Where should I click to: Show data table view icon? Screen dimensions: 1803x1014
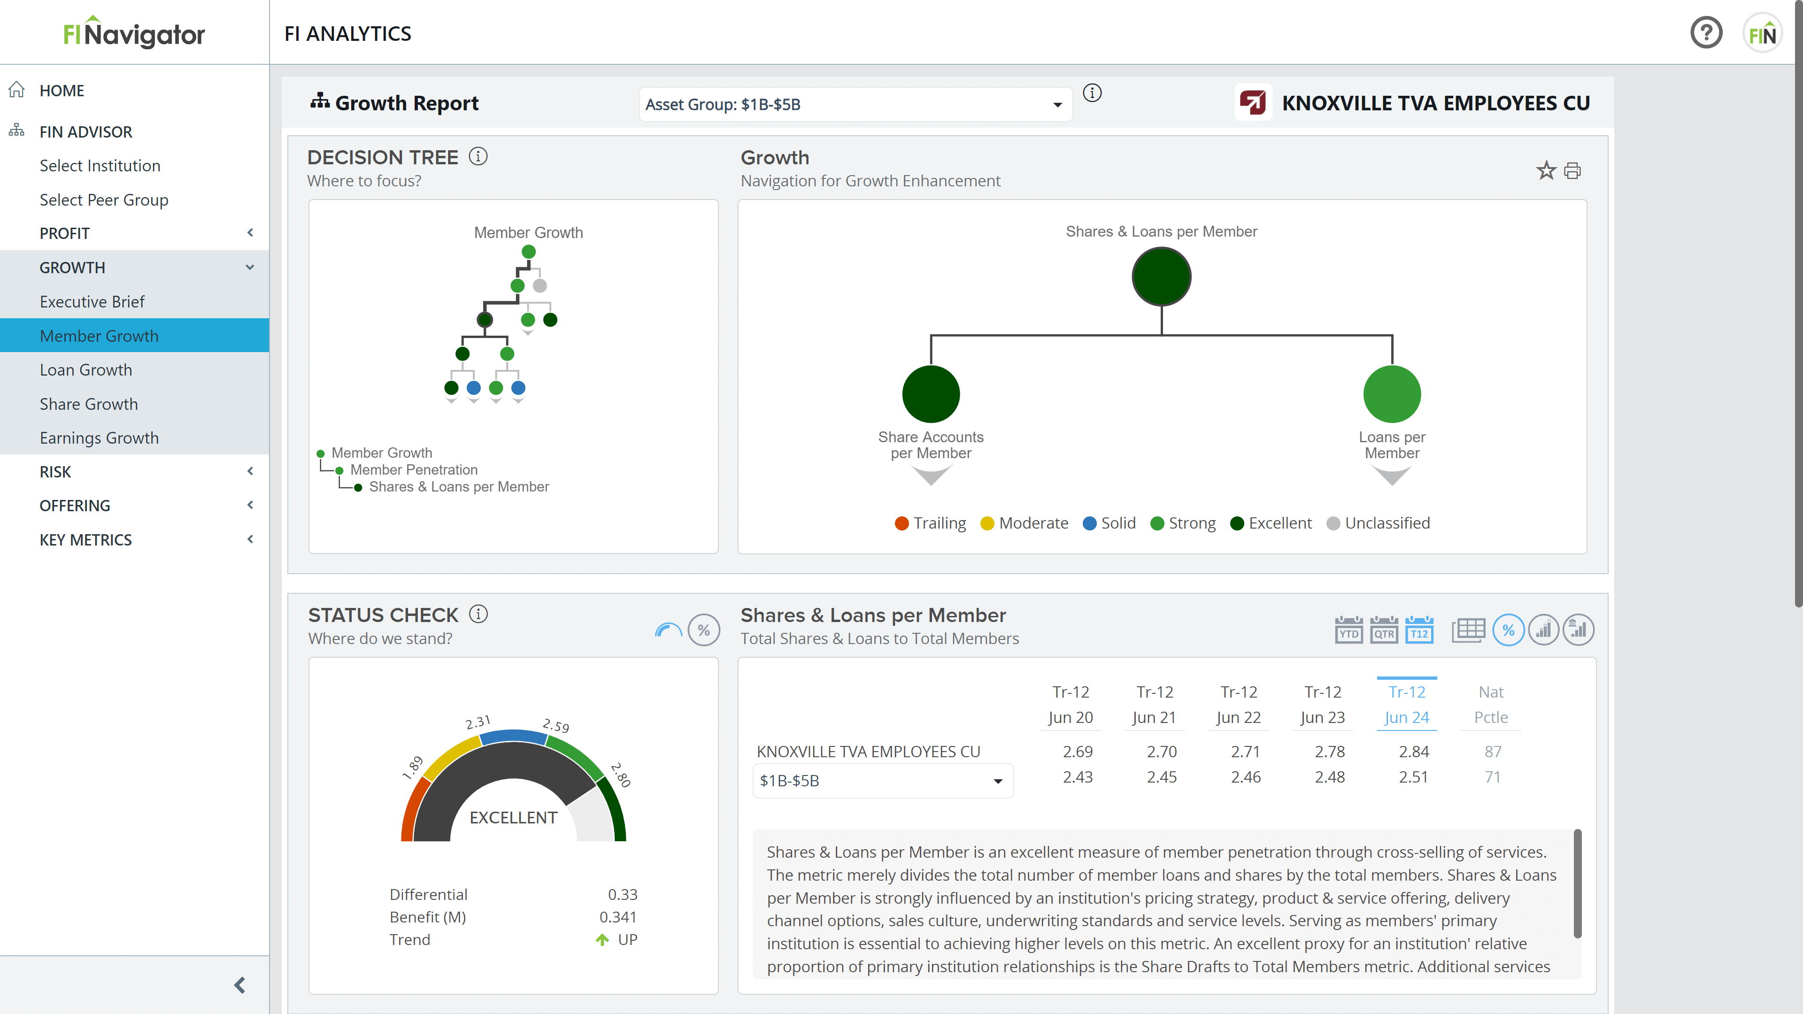[x=1468, y=630]
